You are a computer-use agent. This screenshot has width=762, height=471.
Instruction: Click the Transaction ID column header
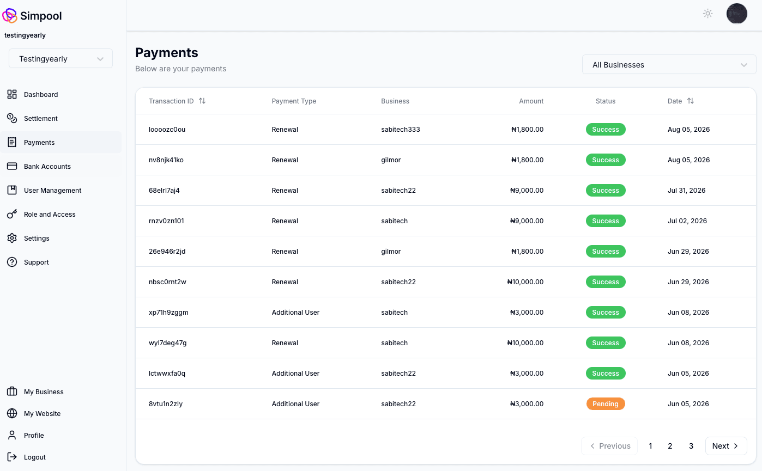click(x=171, y=101)
